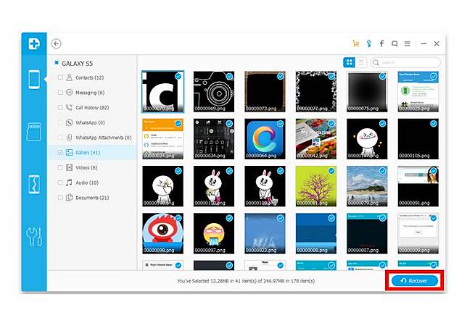Open the feedback chat bubble icon

click(394, 43)
